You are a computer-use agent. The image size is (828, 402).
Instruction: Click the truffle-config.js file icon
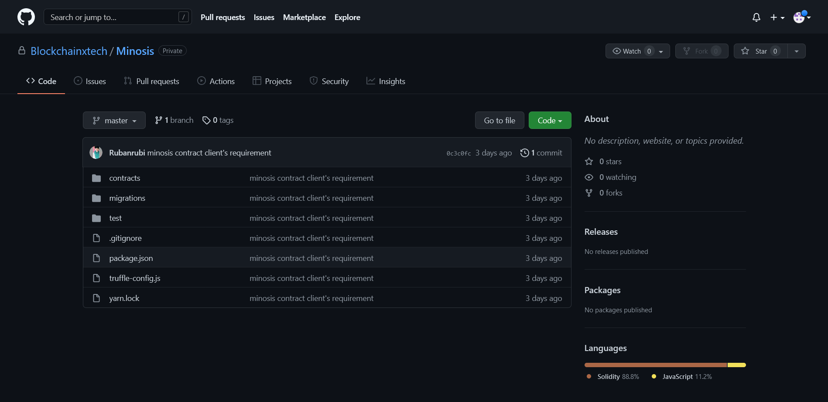point(96,278)
